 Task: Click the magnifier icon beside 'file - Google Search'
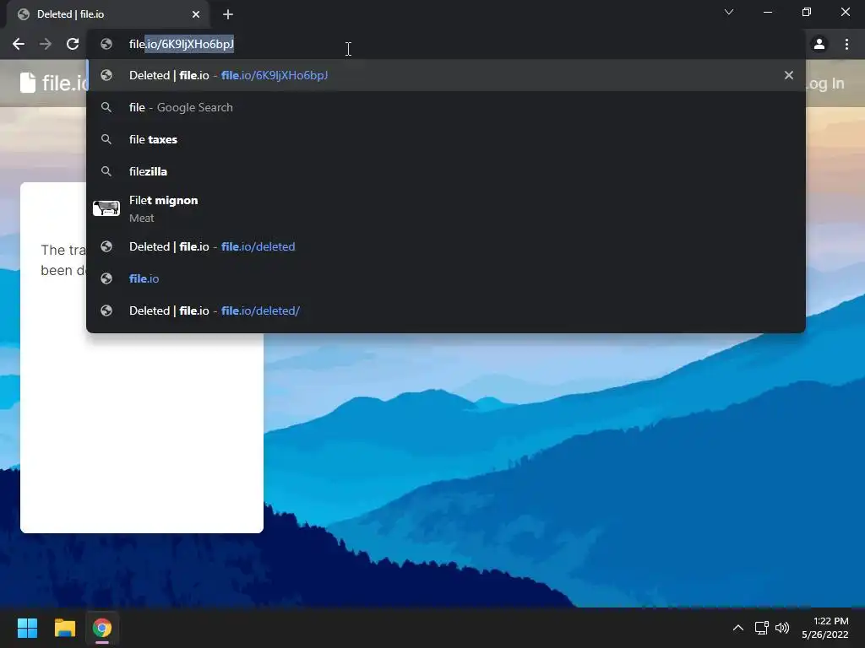tap(106, 107)
